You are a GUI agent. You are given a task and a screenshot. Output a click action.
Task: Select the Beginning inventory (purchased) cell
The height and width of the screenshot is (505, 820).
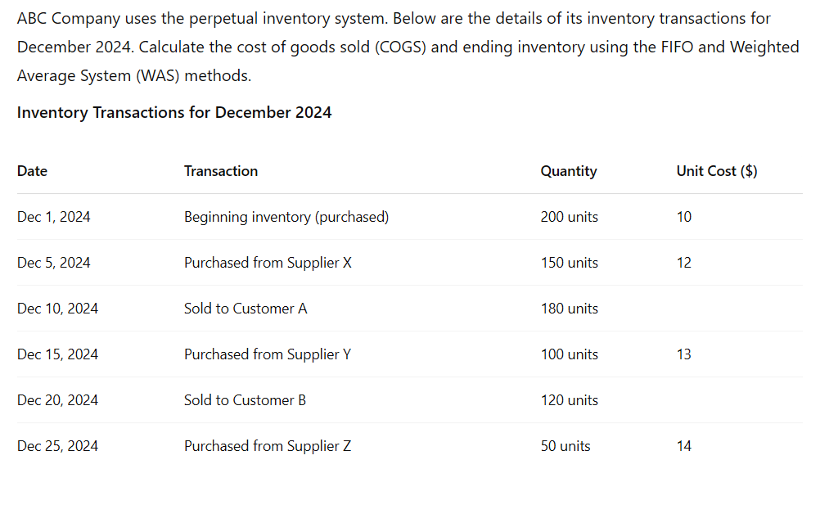click(x=286, y=217)
